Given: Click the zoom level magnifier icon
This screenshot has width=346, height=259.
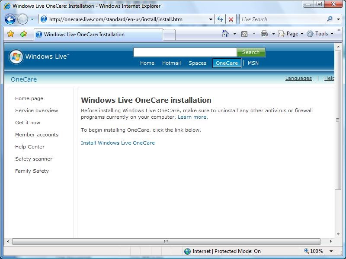Looking at the screenshot, I should click(x=307, y=251).
